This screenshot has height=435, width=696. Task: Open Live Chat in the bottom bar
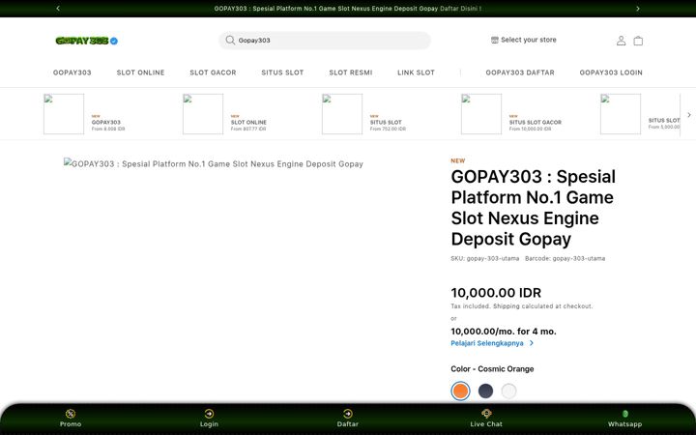click(486, 419)
